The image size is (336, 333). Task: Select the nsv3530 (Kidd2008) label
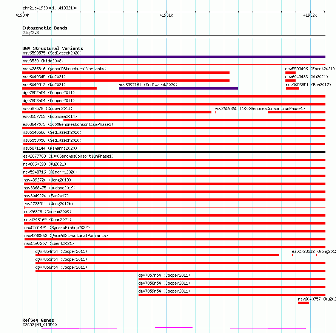pos(43,61)
